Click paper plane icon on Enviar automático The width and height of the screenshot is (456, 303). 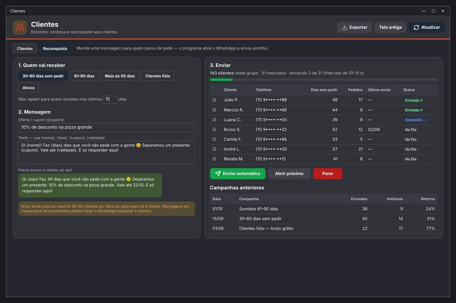click(218, 174)
